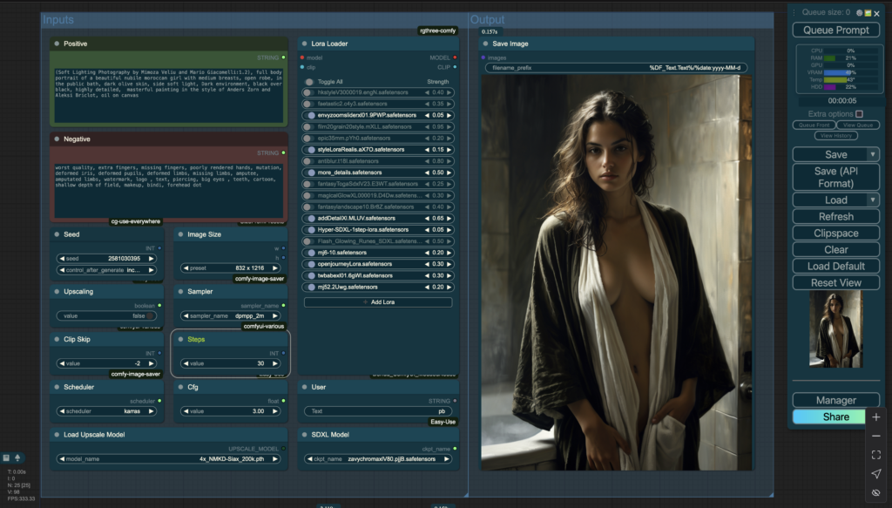Image resolution: width=892 pixels, height=508 pixels.
Task: Open the ckpt_name selector in SDXL Model
Action: click(378, 458)
